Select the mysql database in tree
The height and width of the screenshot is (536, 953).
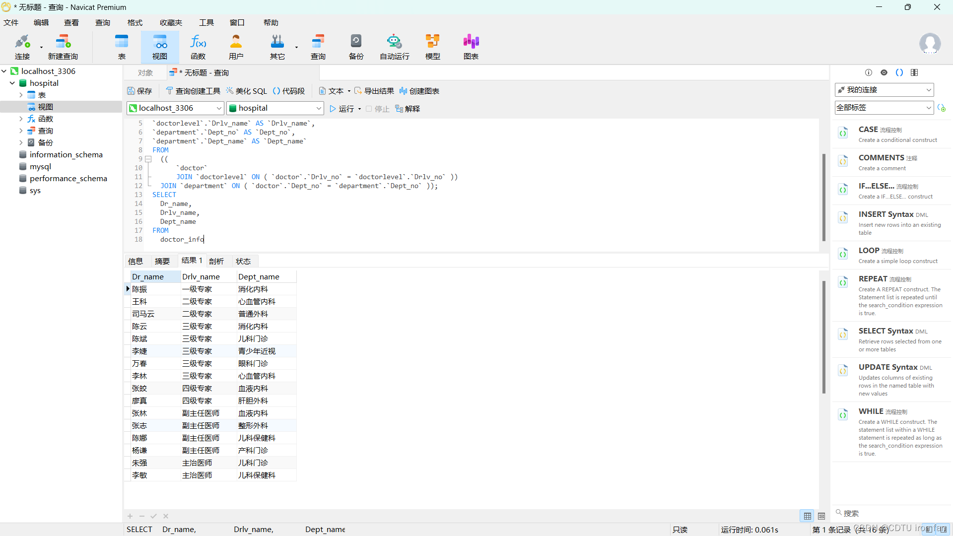pos(40,166)
